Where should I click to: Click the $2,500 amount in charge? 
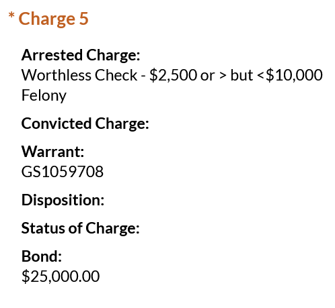click(x=173, y=75)
